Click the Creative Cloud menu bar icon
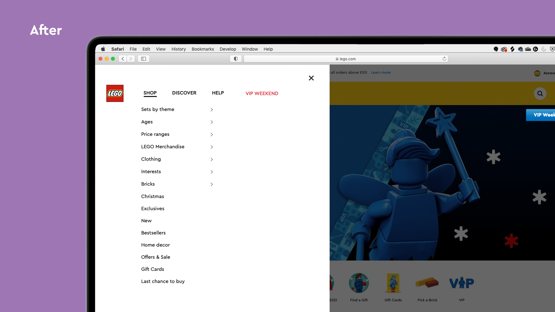 click(504, 49)
